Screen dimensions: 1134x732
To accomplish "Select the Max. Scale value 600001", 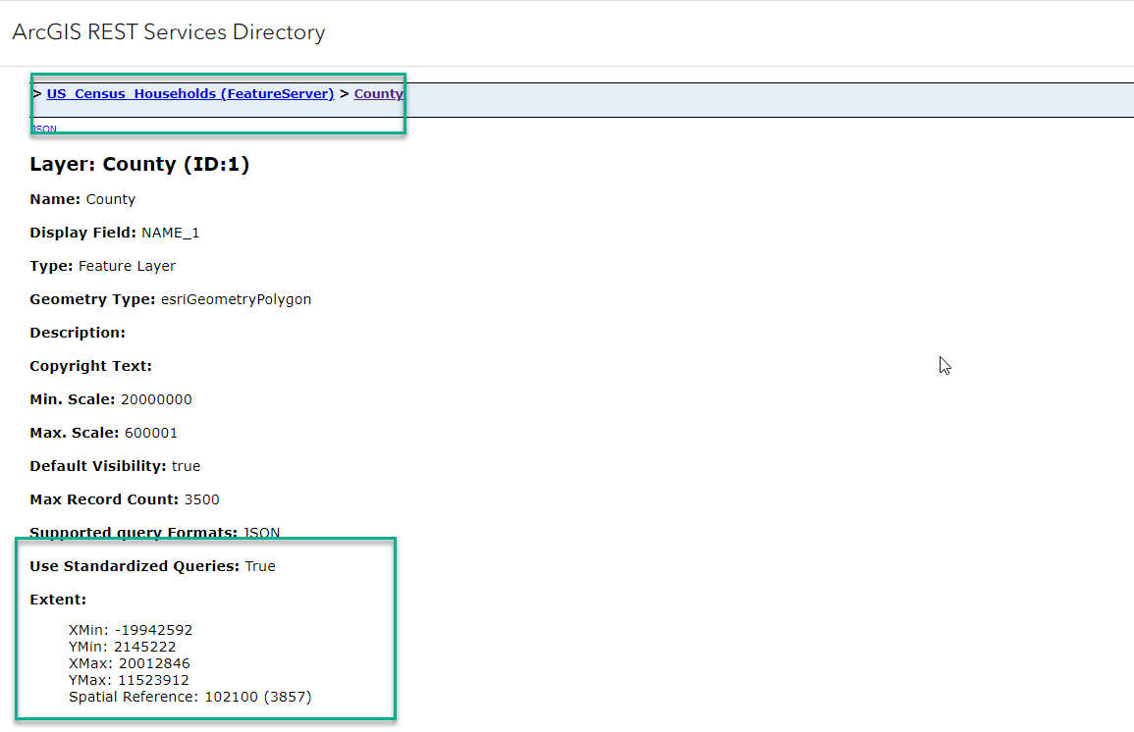I will pos(150,432).
